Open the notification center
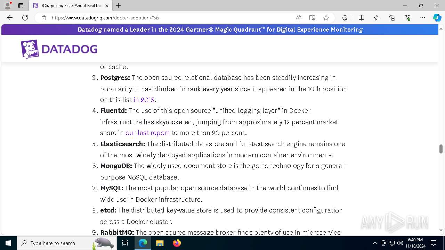 coord(434,243)
